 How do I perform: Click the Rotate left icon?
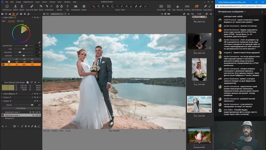point(57,7)
